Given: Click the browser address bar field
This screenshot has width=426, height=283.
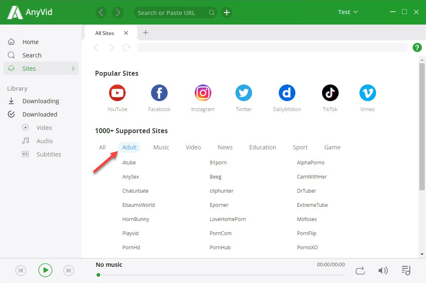Looking at the screenshot, I should tap(272, 47).
